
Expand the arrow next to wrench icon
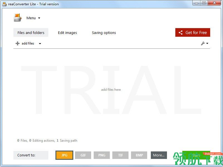pyautogui.click(x=207, y=43)
